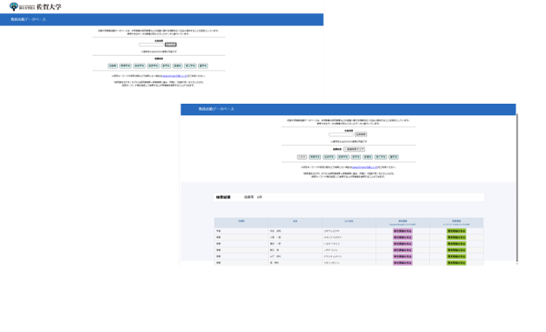The width and height of the screenshot is (546, 332).
Task: Select the first faculty filter button on the upper page
Action: (x=113, y=65)
